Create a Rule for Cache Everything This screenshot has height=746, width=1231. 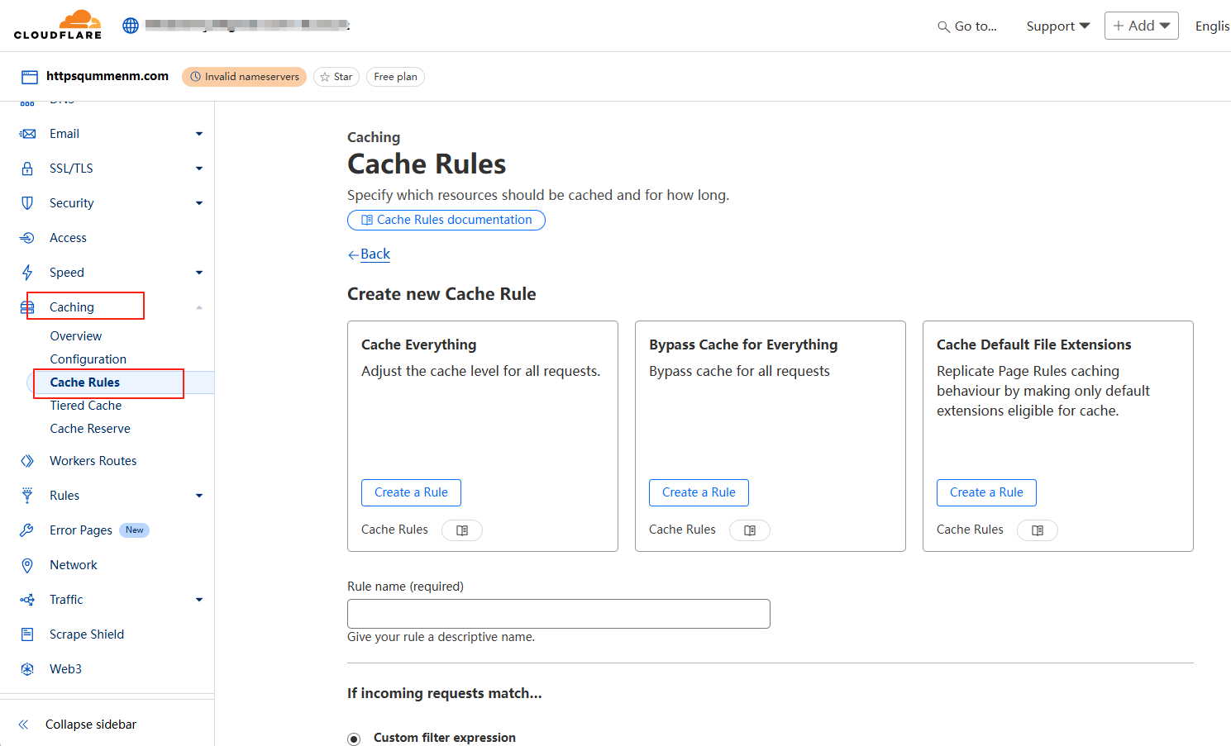point(411,492)
